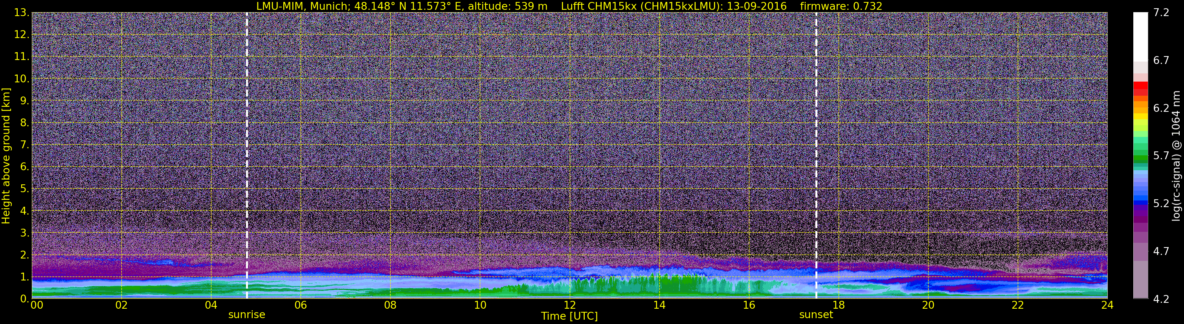1184x324 pixels.
Task: Click the white dashed sunrise marker line
Action: tap(247, 156)
